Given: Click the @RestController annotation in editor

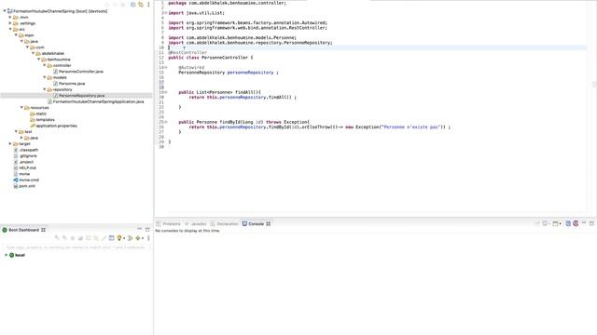Looking at the screenshot, I should [x=187, y=53].
